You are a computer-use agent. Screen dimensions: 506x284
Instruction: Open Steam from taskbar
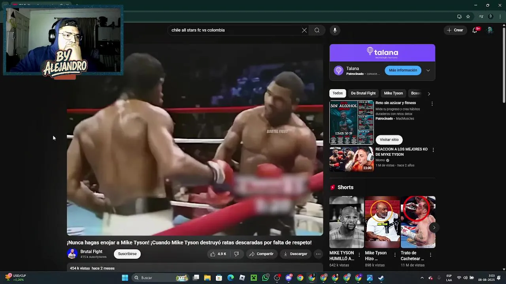(x=381, y=278)
